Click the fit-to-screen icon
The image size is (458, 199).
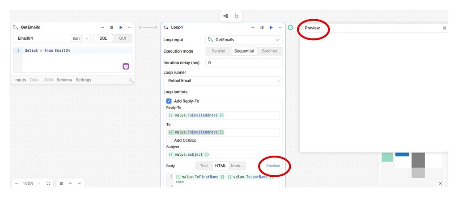48,183
